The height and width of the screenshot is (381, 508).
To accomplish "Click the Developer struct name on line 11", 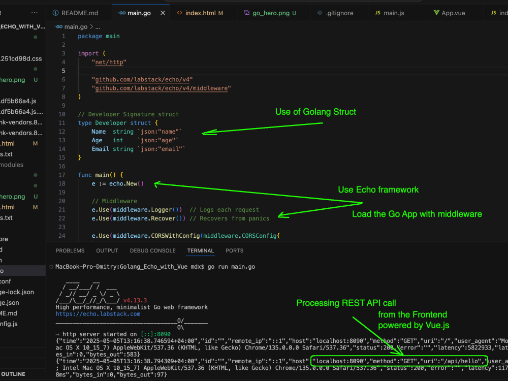I will [111, 123].
